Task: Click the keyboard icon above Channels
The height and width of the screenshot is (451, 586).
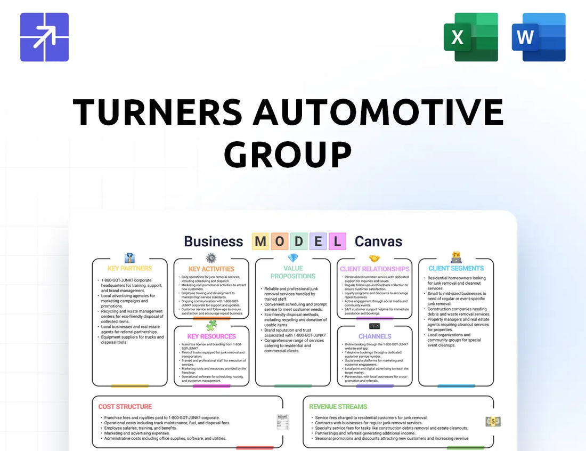Action: 375,326
